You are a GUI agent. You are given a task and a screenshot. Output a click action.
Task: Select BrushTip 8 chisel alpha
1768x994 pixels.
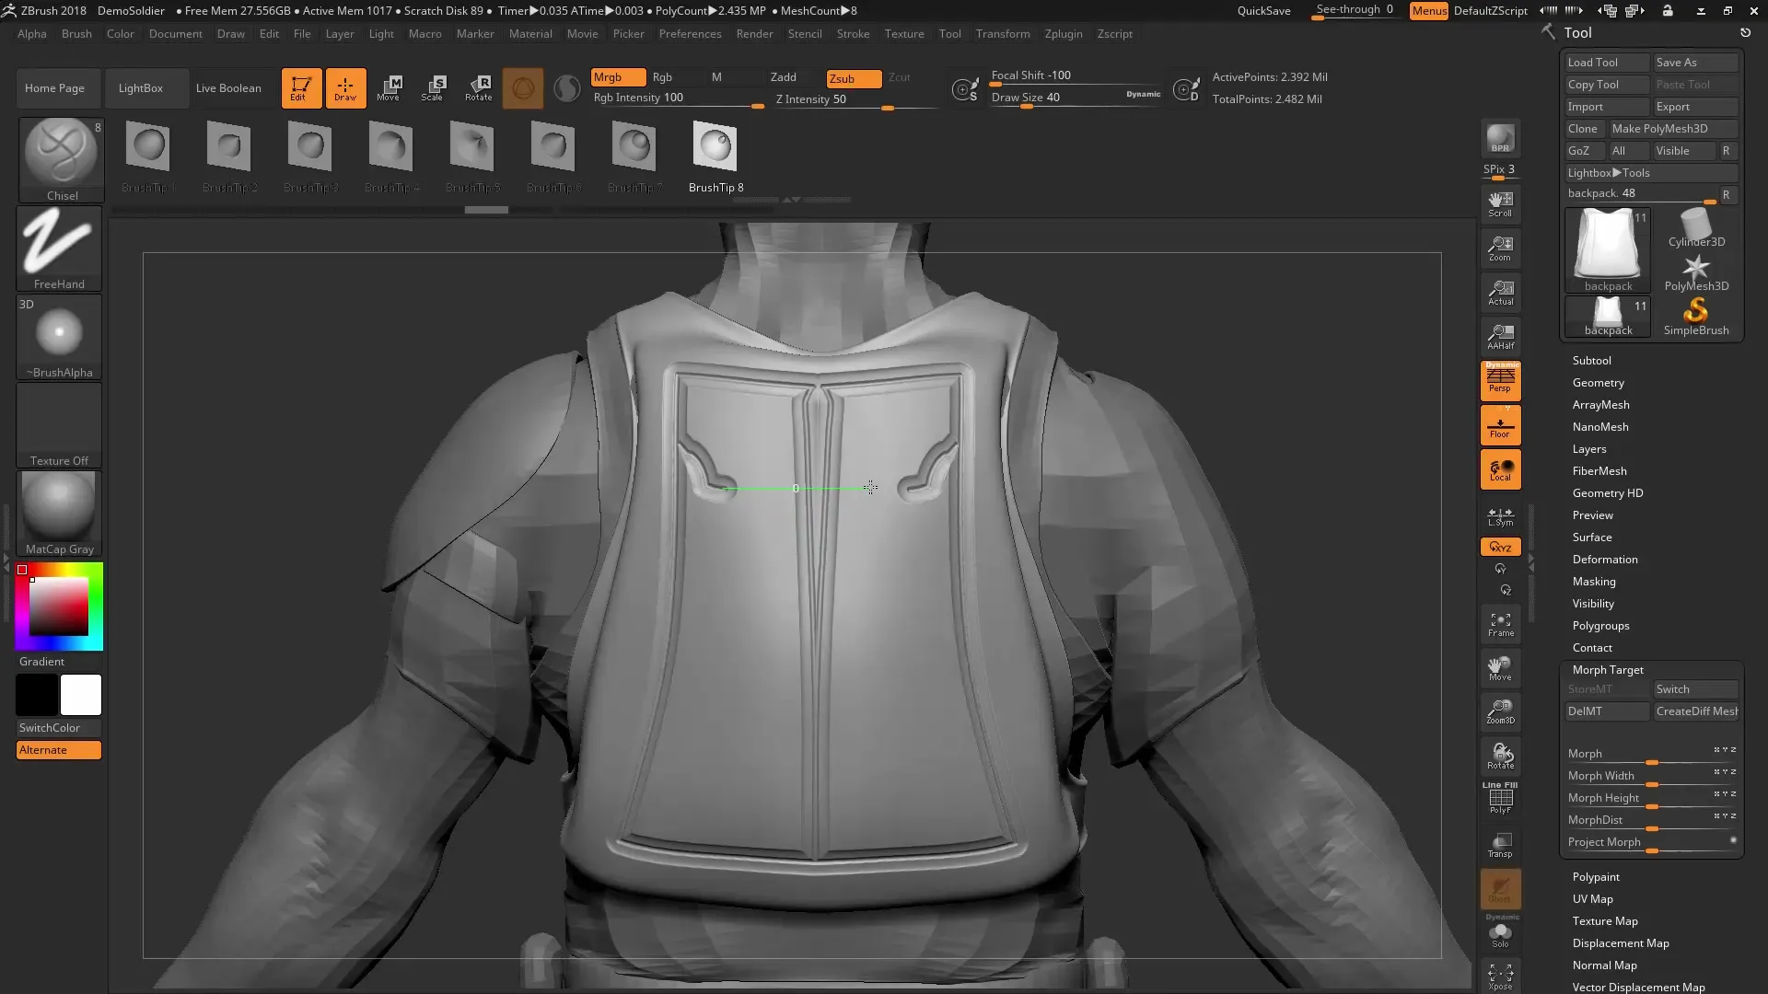pyautogui.click(x=715, y=156)
